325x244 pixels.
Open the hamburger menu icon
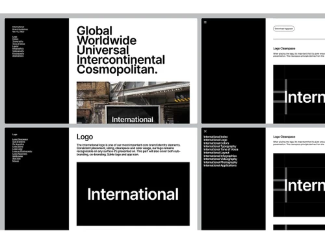(x=205, y=22)
